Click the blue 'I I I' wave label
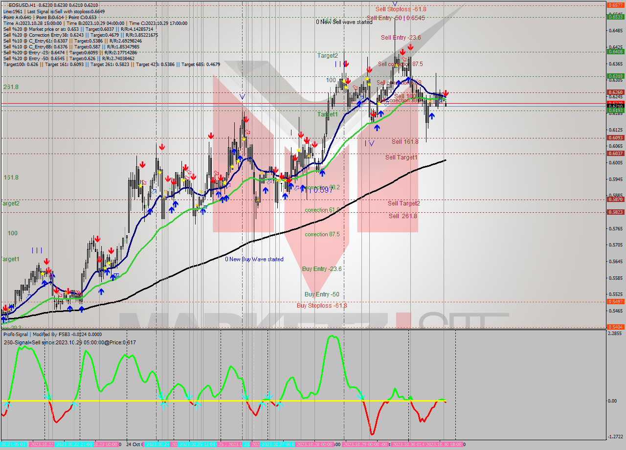626x450 pixels. [37, 250]
